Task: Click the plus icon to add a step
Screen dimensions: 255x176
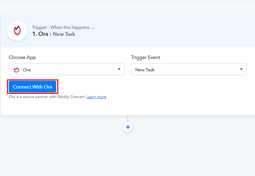Action: 128,127
